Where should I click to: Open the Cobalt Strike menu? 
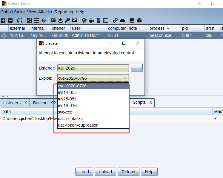tap(13, 12)
